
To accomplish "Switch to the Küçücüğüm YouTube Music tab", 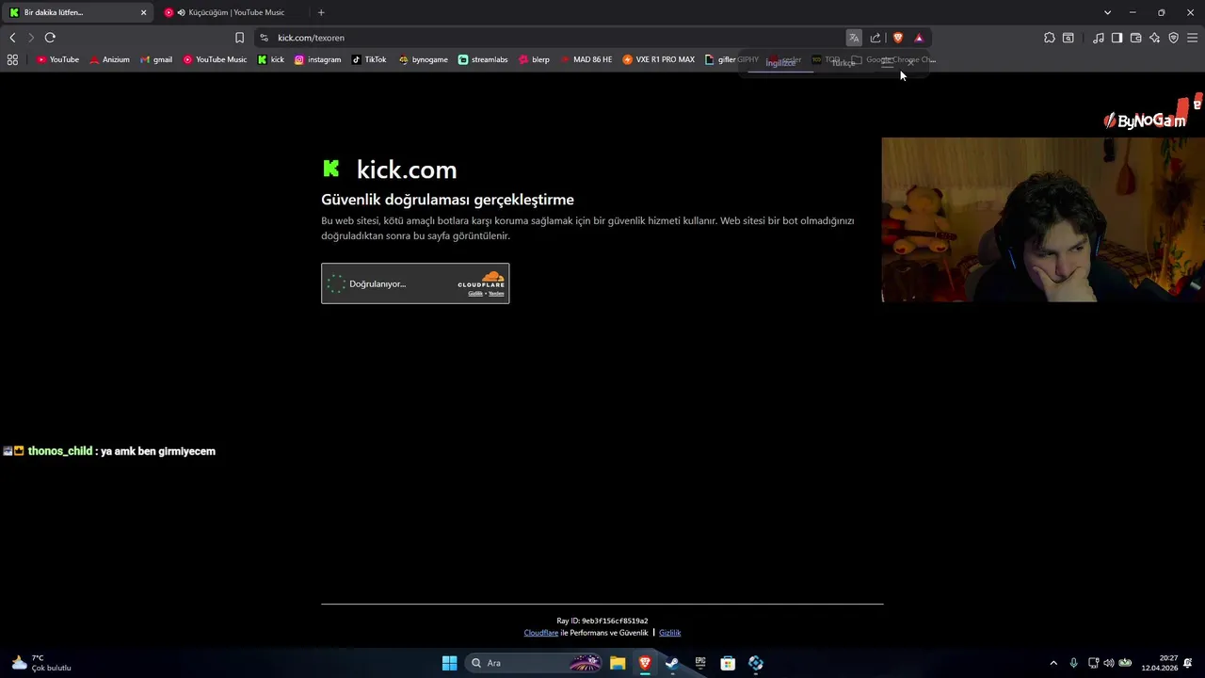I will [233, 12].
